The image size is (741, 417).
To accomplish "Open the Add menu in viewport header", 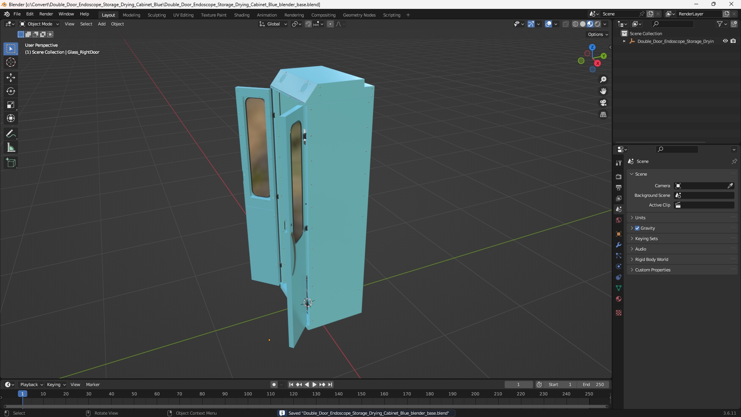I will pos(102,24).
